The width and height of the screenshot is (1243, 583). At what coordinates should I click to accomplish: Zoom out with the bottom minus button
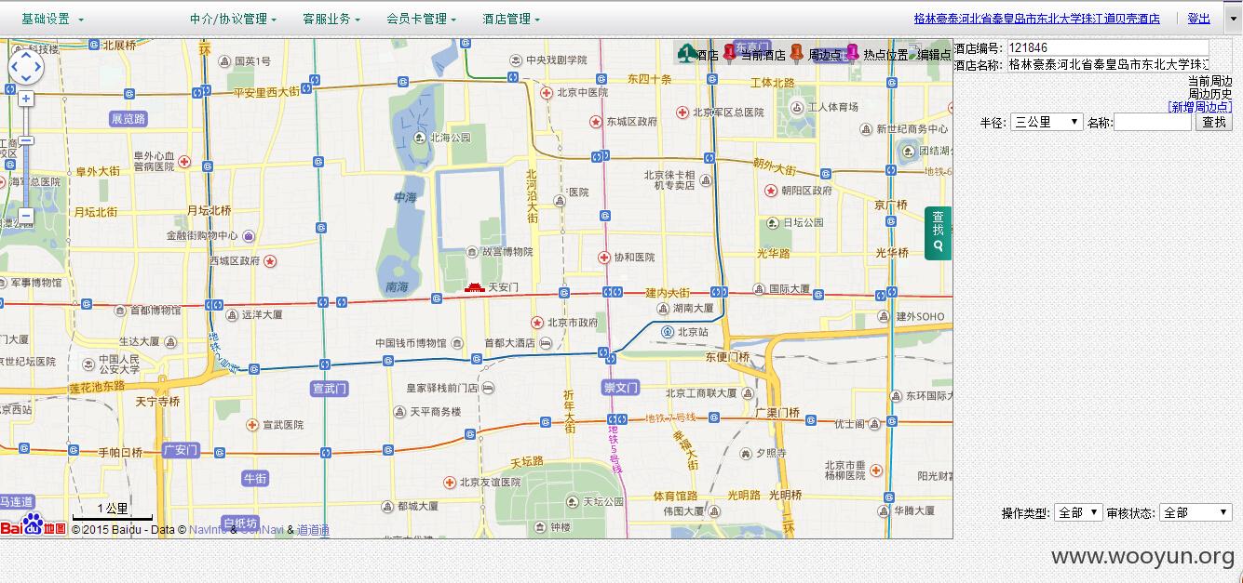26,216
